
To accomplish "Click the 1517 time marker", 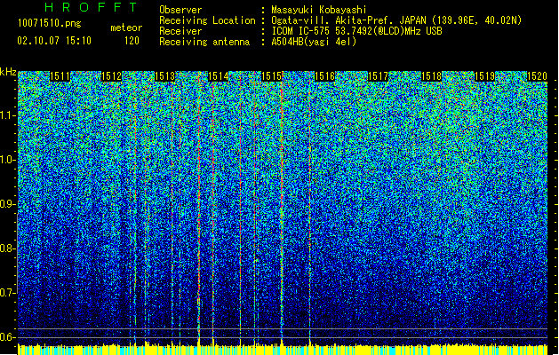I will coord(378,76).
